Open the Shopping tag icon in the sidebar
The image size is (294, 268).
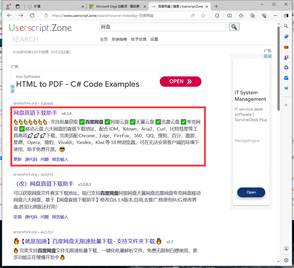[286, 37]
